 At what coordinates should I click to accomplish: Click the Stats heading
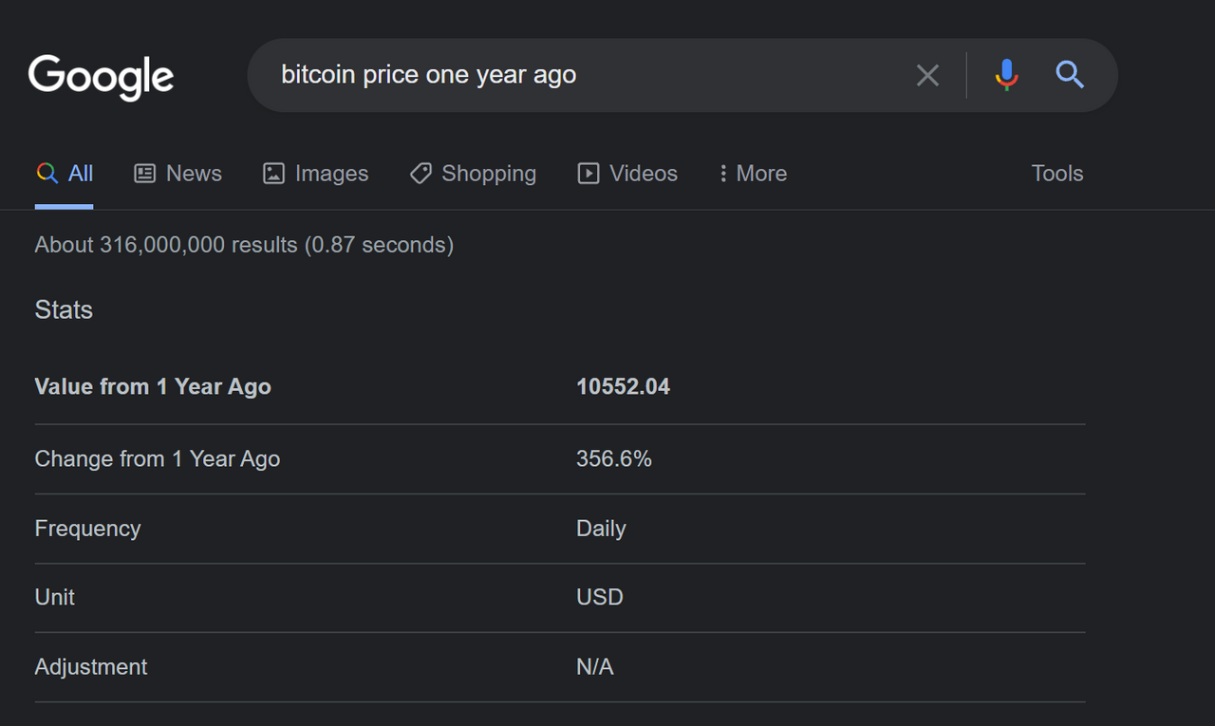tap(64, 310)
